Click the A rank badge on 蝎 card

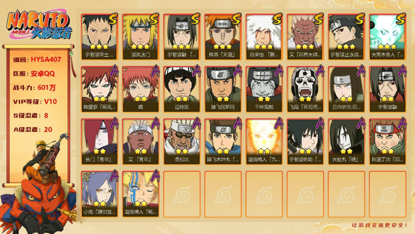(155, 71)
